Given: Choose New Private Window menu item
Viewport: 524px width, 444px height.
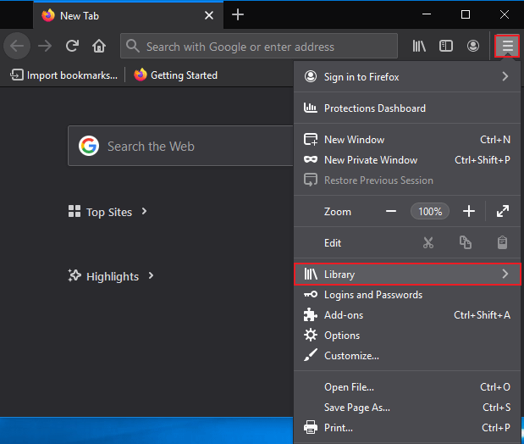Looking at the screenshot, I should (407, 160).
